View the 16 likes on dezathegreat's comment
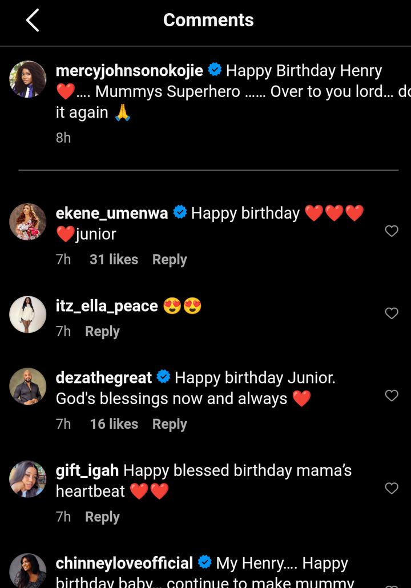411x588 pixels. (114, 424)
